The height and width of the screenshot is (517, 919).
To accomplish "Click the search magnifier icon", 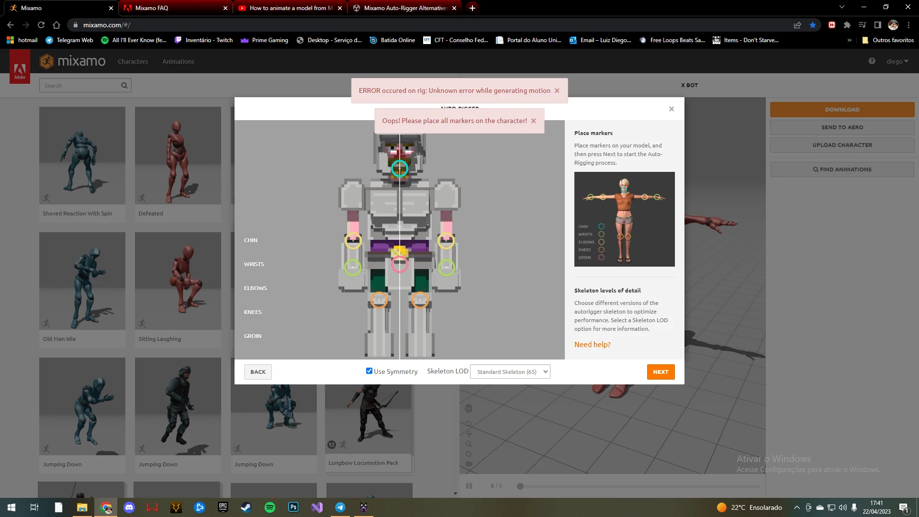I will coord(124,86).
